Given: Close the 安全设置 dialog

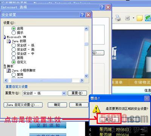Looking at the screenshot, I should pos(88,15).
